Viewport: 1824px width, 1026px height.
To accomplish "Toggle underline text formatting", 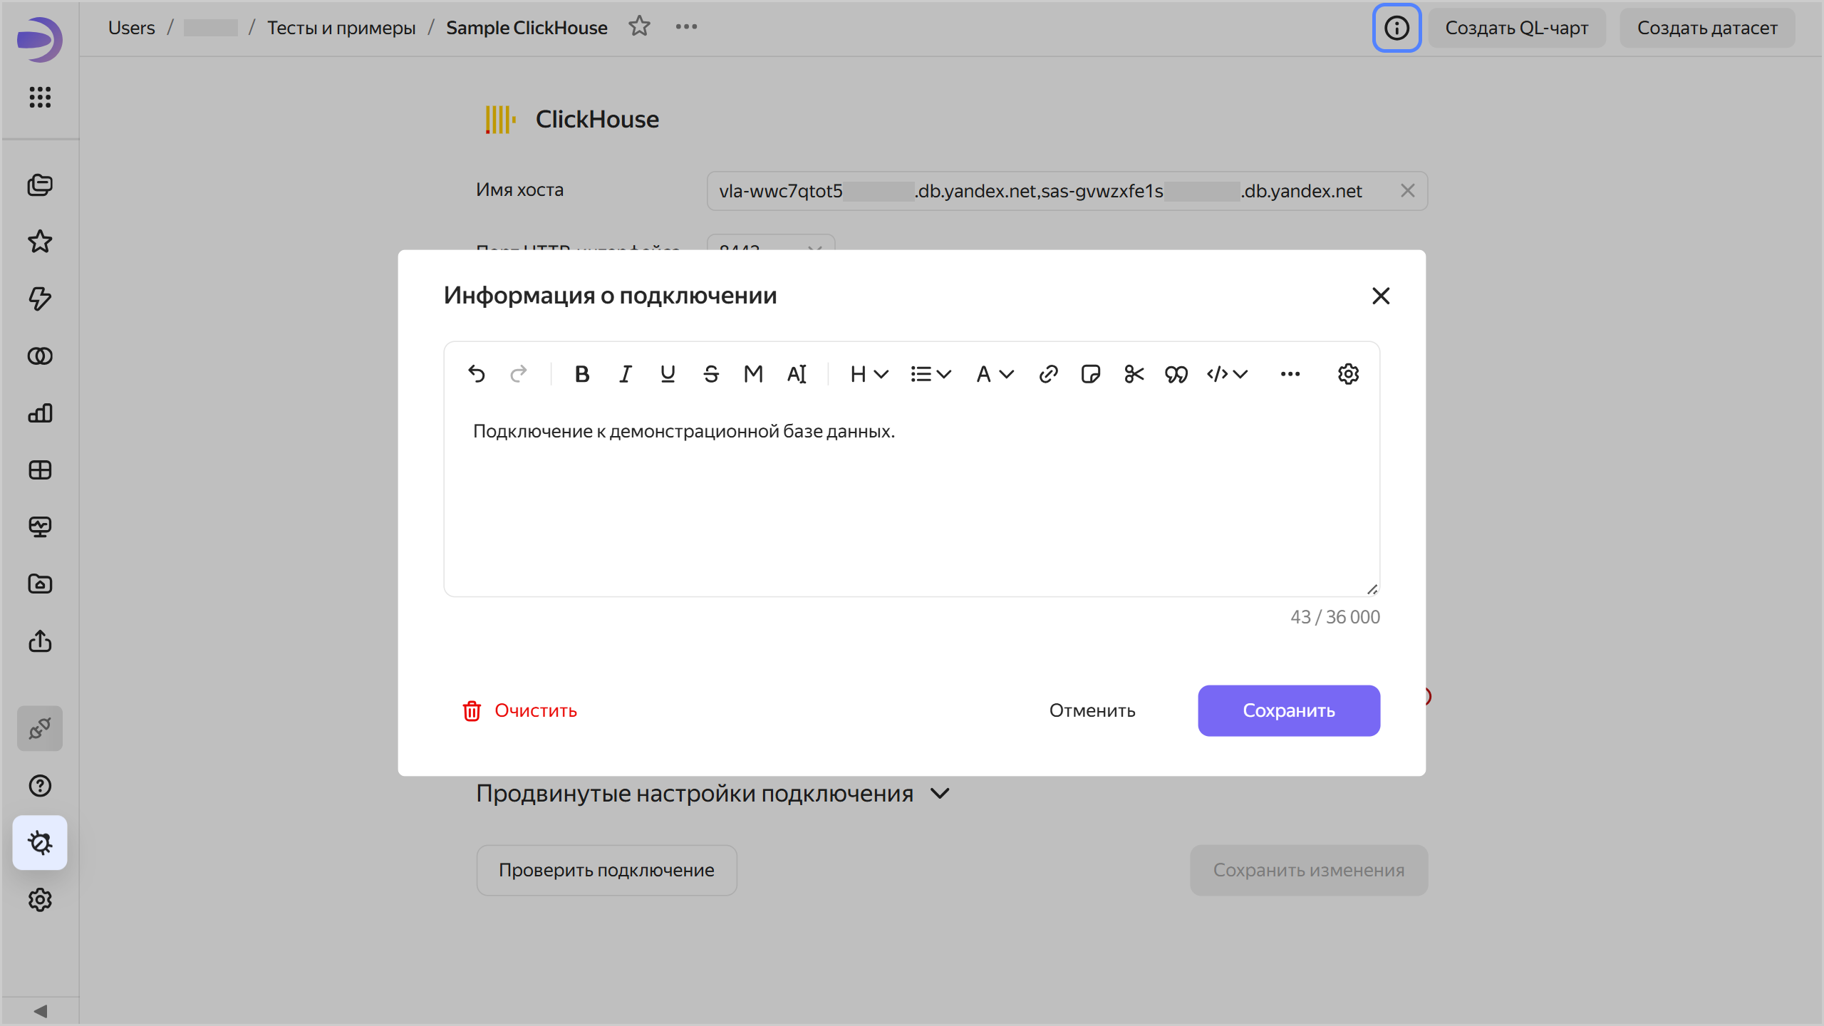I will pyautogui.click(x=668, y=374).
